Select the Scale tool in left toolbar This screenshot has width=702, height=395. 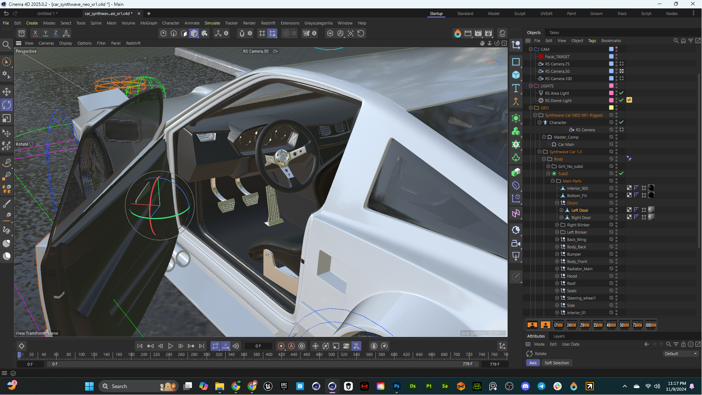pos(7,118)
